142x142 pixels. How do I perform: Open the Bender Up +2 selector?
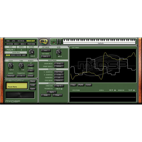pyautogui.click(x=31, y=65)
